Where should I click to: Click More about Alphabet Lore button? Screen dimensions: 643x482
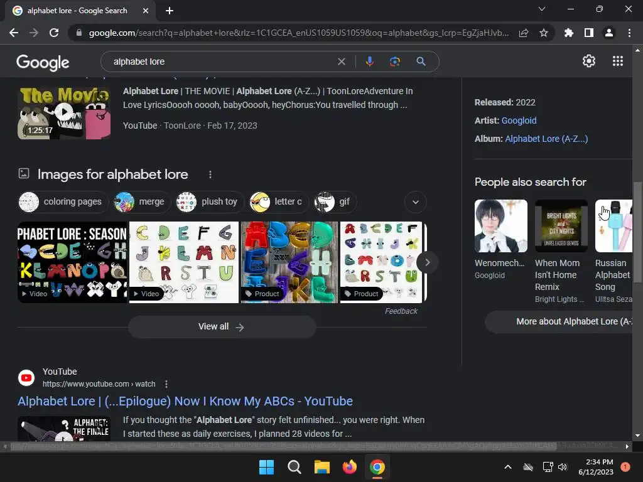point(558,322)
